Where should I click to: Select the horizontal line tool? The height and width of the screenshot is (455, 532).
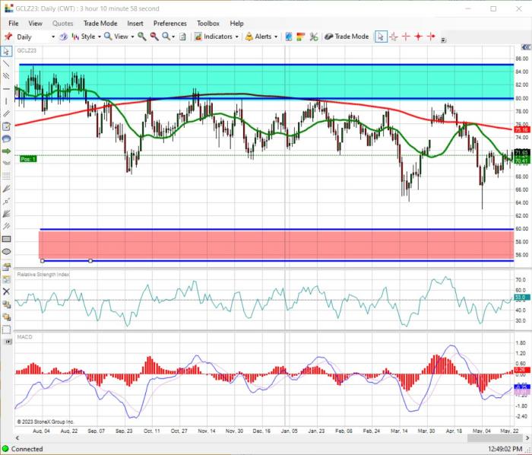click(6, 88)
